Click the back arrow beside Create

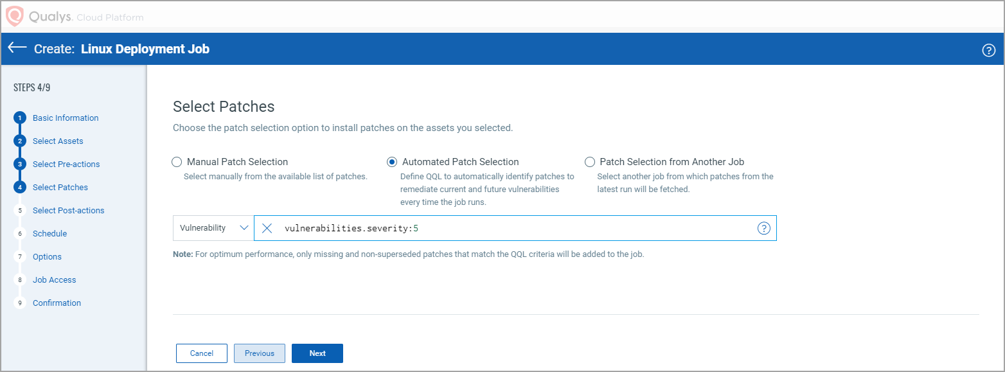pos(17,48)
